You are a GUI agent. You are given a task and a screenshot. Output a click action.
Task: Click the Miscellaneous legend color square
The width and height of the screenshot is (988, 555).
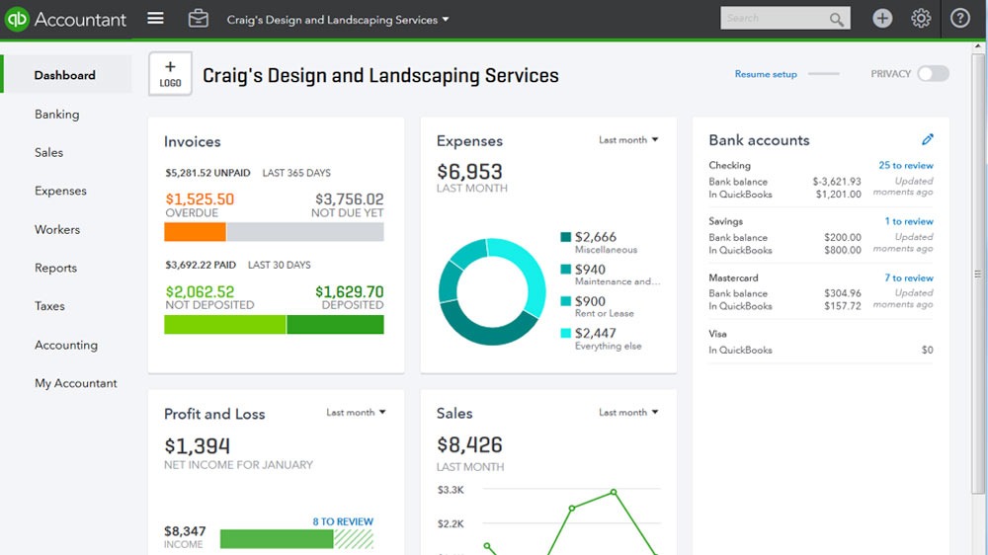click(x=565, y=237)
